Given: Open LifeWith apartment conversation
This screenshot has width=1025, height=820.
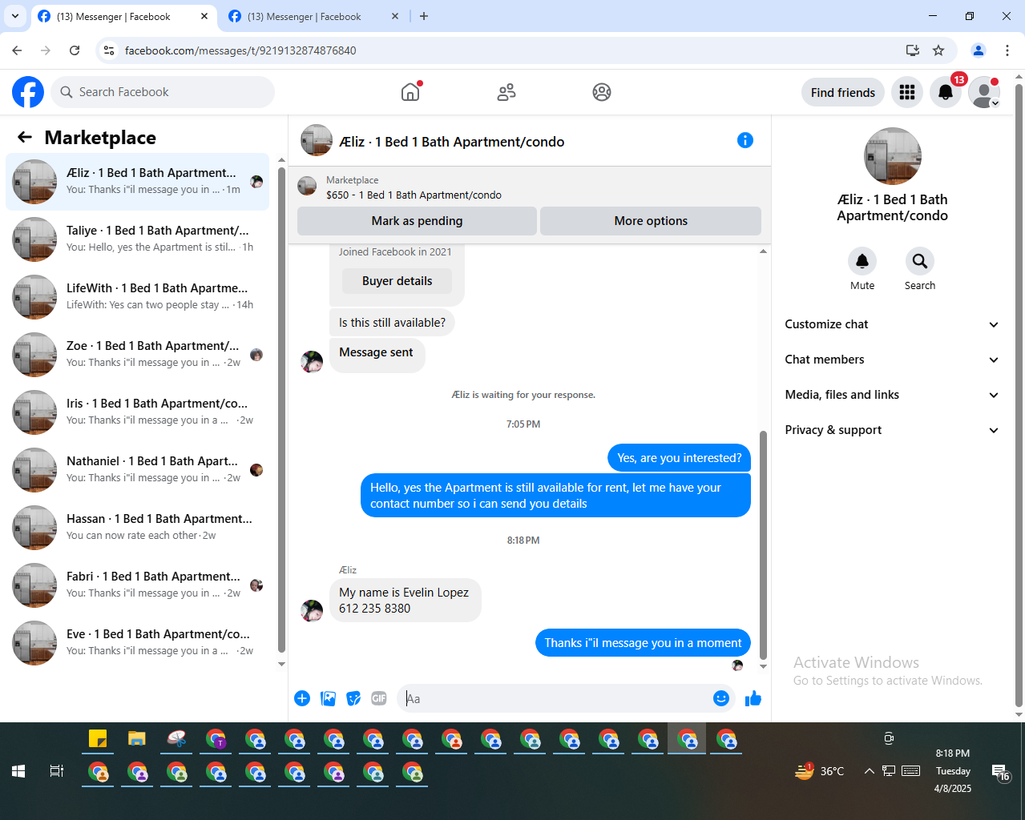Looking at the screenshot, I should pyautogui.click(x=138, y=297).
